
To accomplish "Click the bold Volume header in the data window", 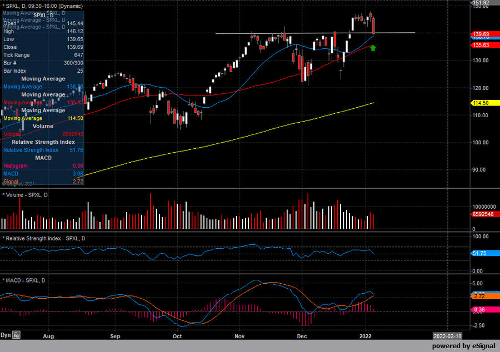I will coord(43,126).
